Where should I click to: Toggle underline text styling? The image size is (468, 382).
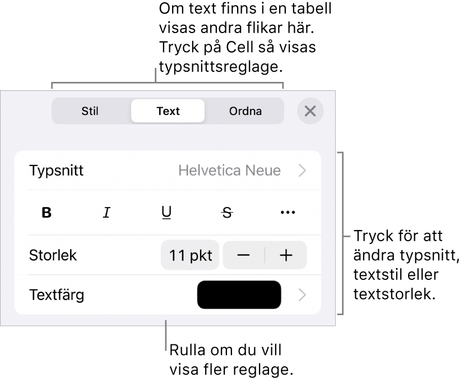click(166, 212)
